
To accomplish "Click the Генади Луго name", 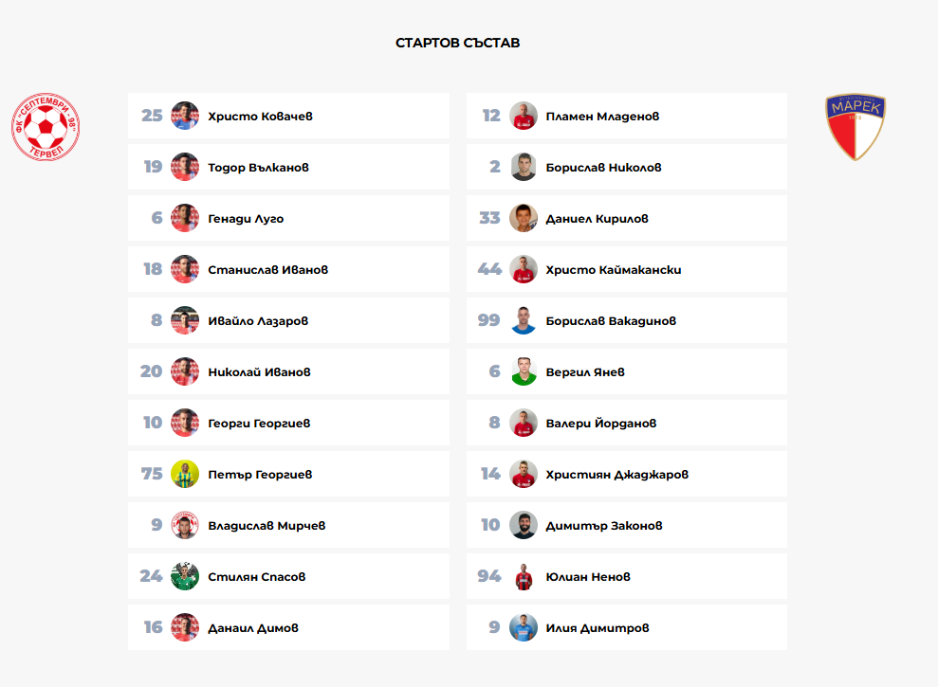I will pyautogui.click(x=246, y=219).
